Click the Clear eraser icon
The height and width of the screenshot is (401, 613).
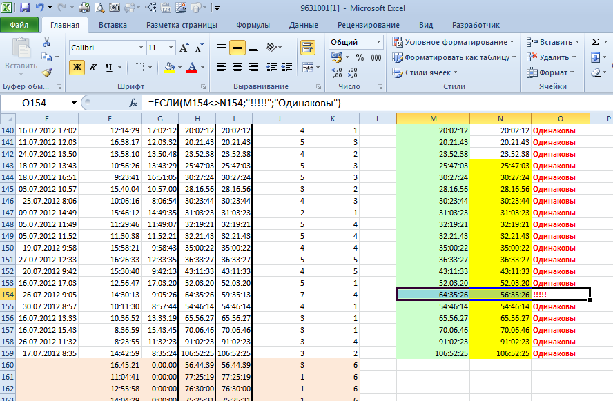[596, 72]
